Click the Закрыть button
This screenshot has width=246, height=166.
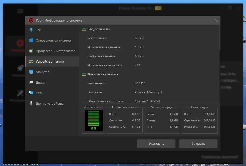coord(198,143)
